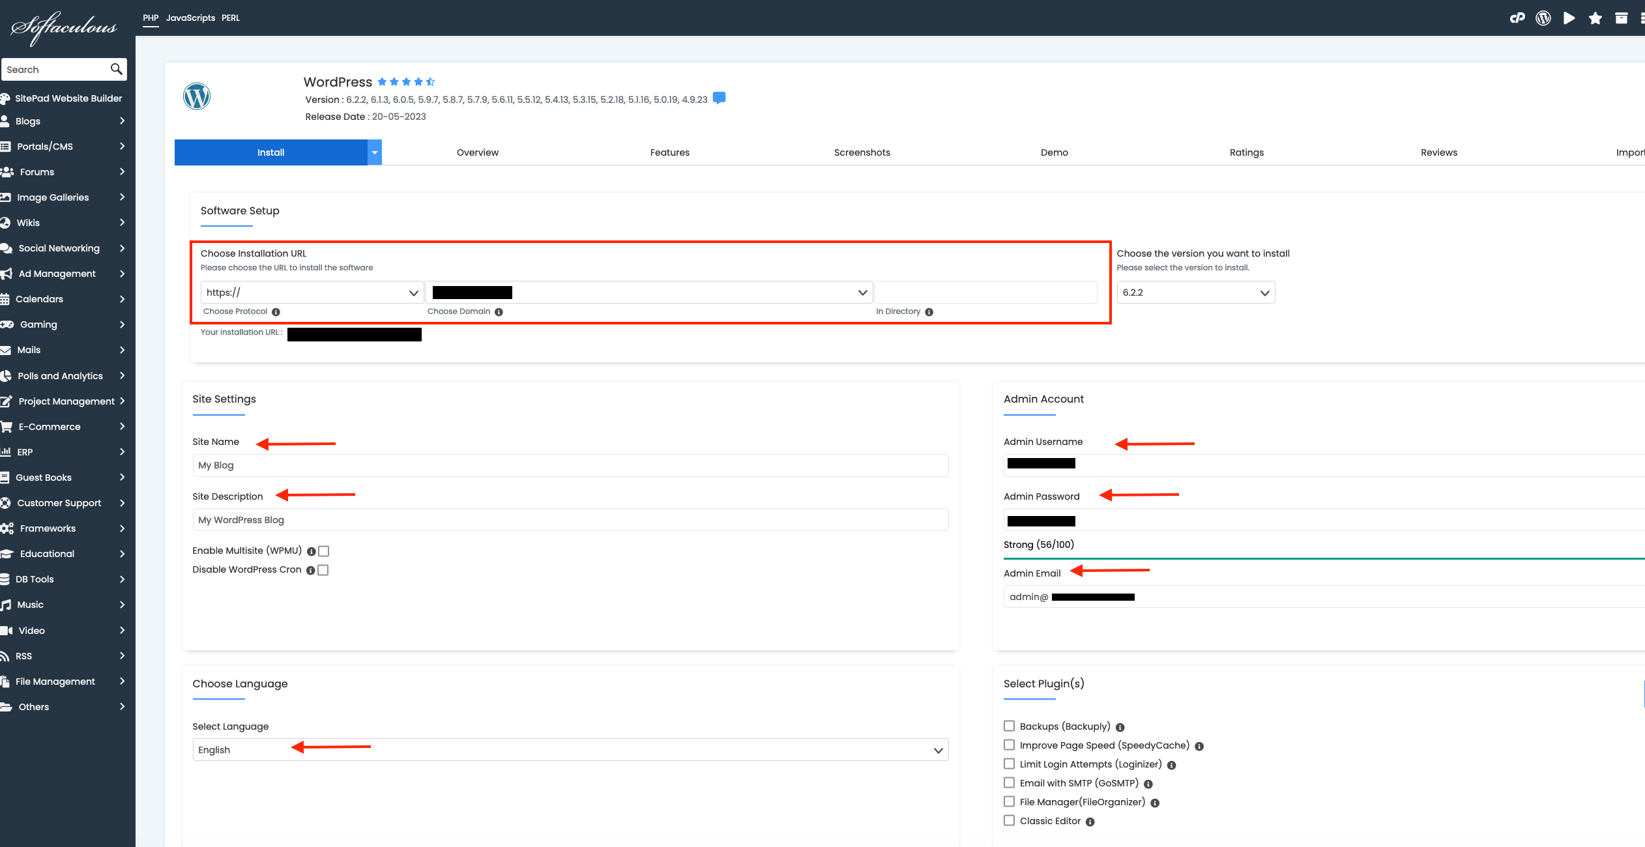Image resolution: width=1645 pixels, height=847 pixels.
Task: Enable Email with SMTP (GoSMTP)
Action: click(x=1010, y=782)
